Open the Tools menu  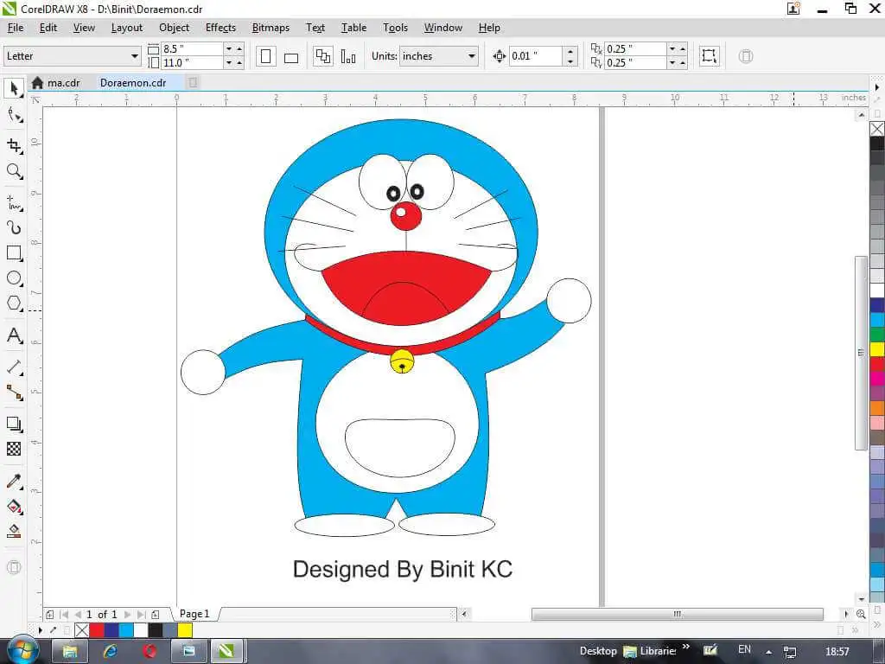click(x=394, y=27)
